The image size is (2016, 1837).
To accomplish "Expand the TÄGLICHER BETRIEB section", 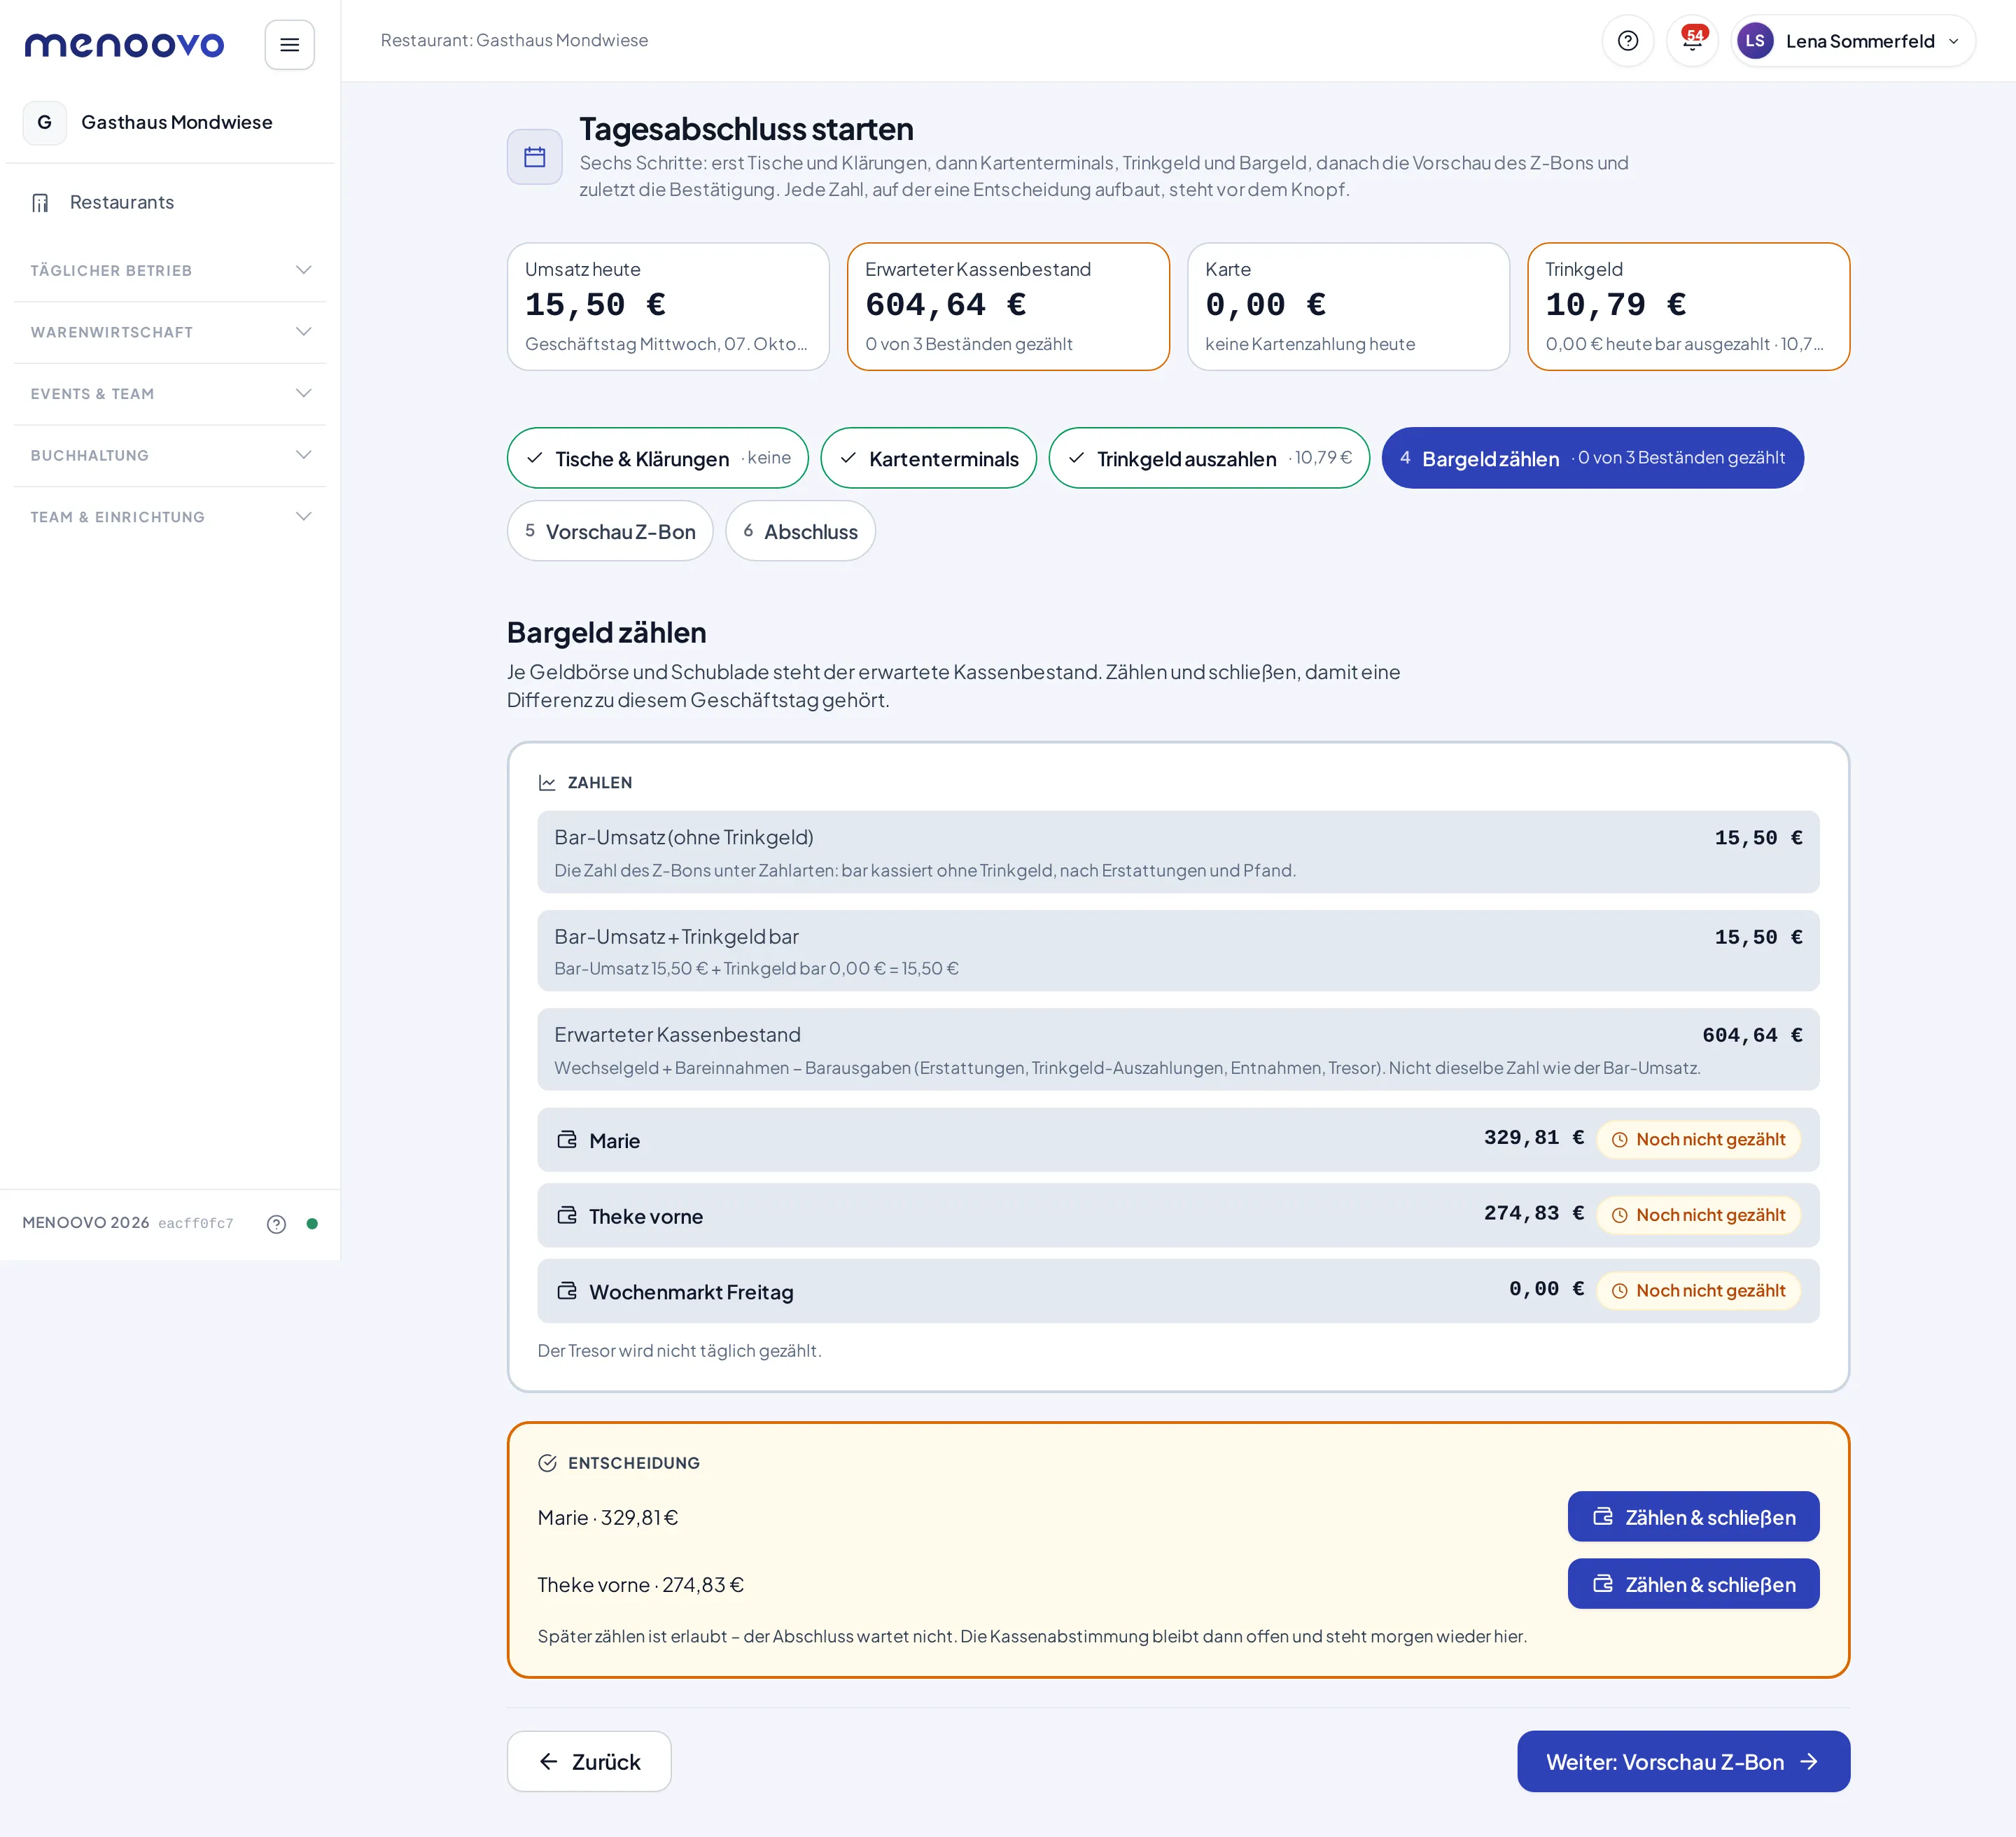I will [x=170, y=271].
